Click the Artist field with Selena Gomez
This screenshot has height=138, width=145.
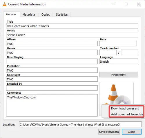(x=72, y=35)
